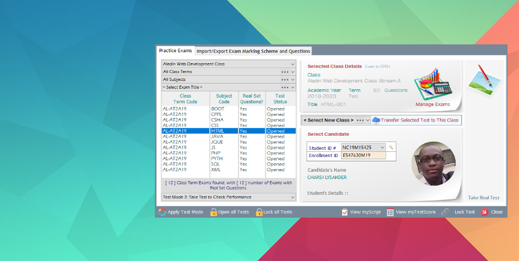Click the three dots beside All Class Terms

(285, 72)
